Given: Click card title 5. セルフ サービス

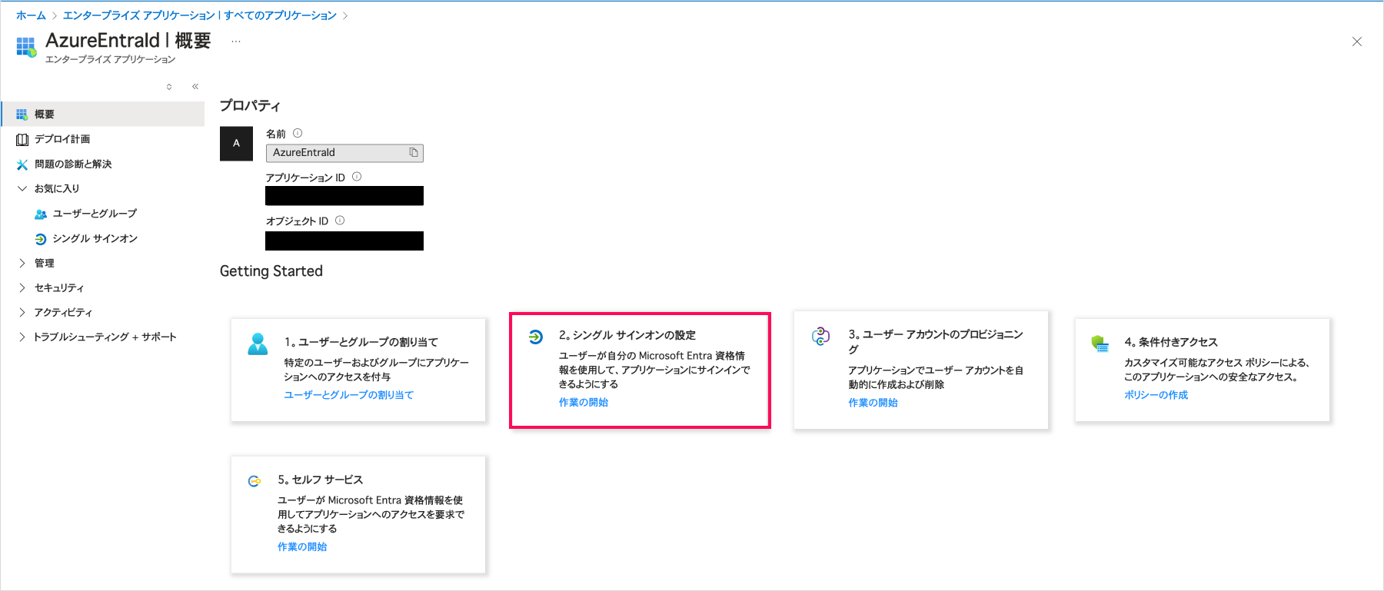Looking at the screenshot, I should [x=320, y=480].
